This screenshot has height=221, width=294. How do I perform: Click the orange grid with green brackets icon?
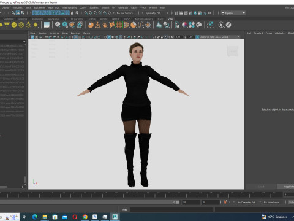pyautogui.click(x=119, y=25)
